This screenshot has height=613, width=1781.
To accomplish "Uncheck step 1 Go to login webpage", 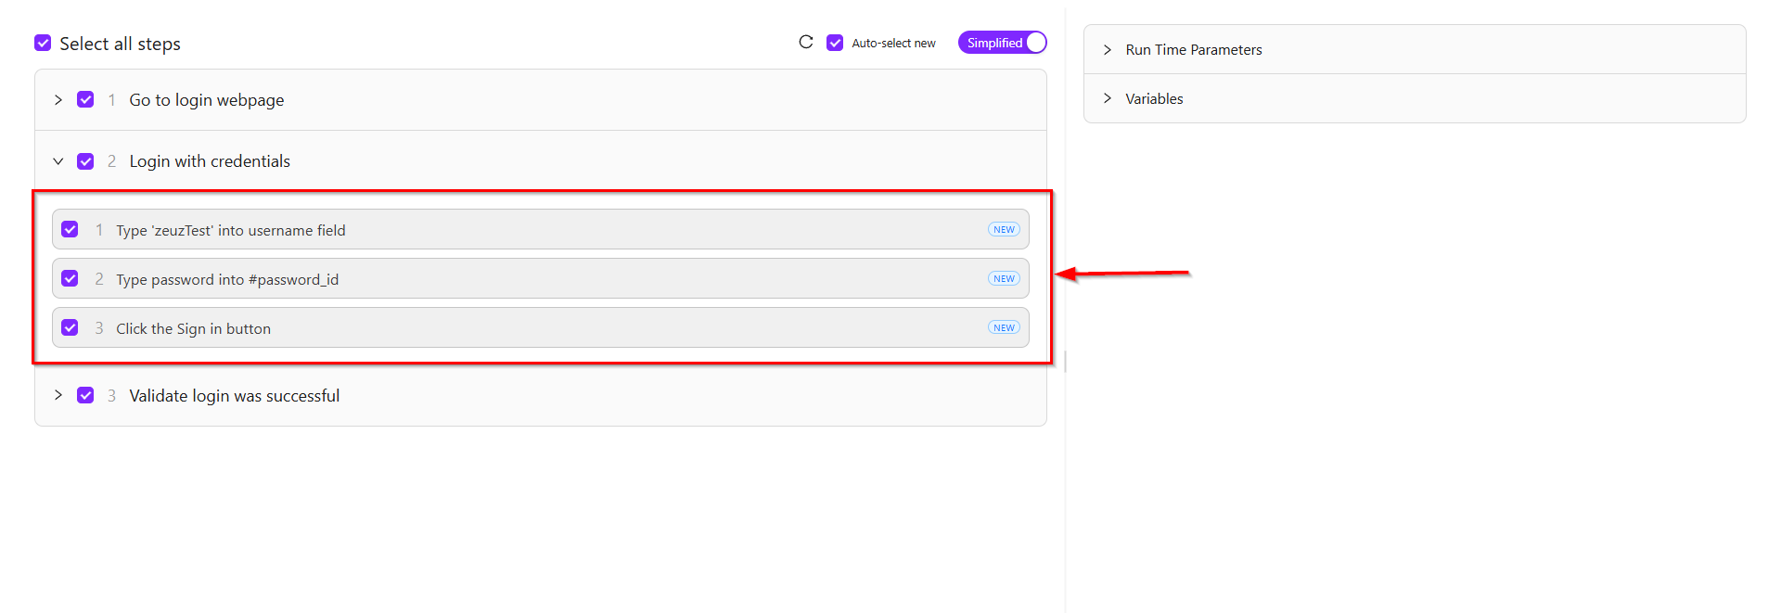I will point(85,99).
